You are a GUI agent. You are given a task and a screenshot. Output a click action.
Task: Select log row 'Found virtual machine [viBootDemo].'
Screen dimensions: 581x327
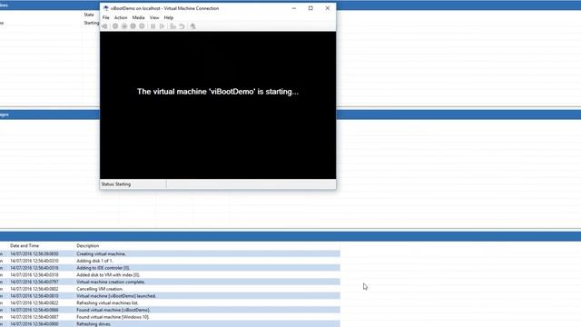coord(170,310)
